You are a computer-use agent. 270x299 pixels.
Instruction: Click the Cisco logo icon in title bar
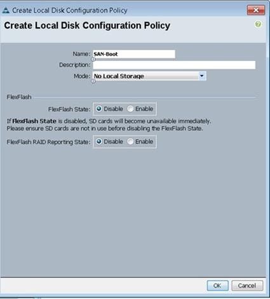click(6, 10)
